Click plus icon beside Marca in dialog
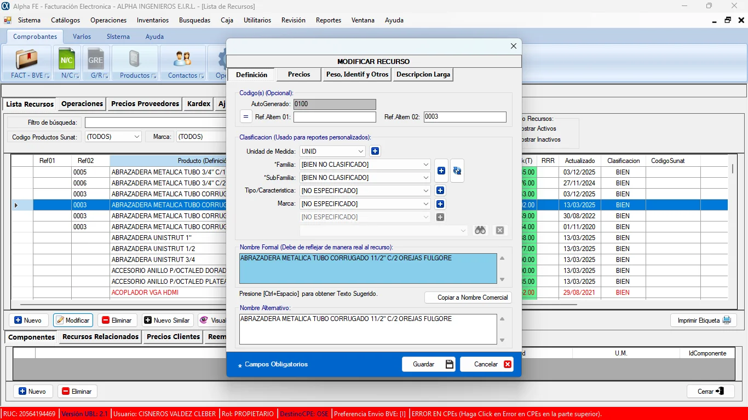Image resolution: width=748 pixels, height=420 pixels. 440,204
